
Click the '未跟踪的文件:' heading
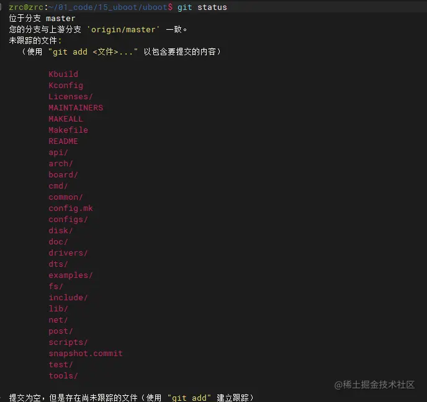point(35,40)
